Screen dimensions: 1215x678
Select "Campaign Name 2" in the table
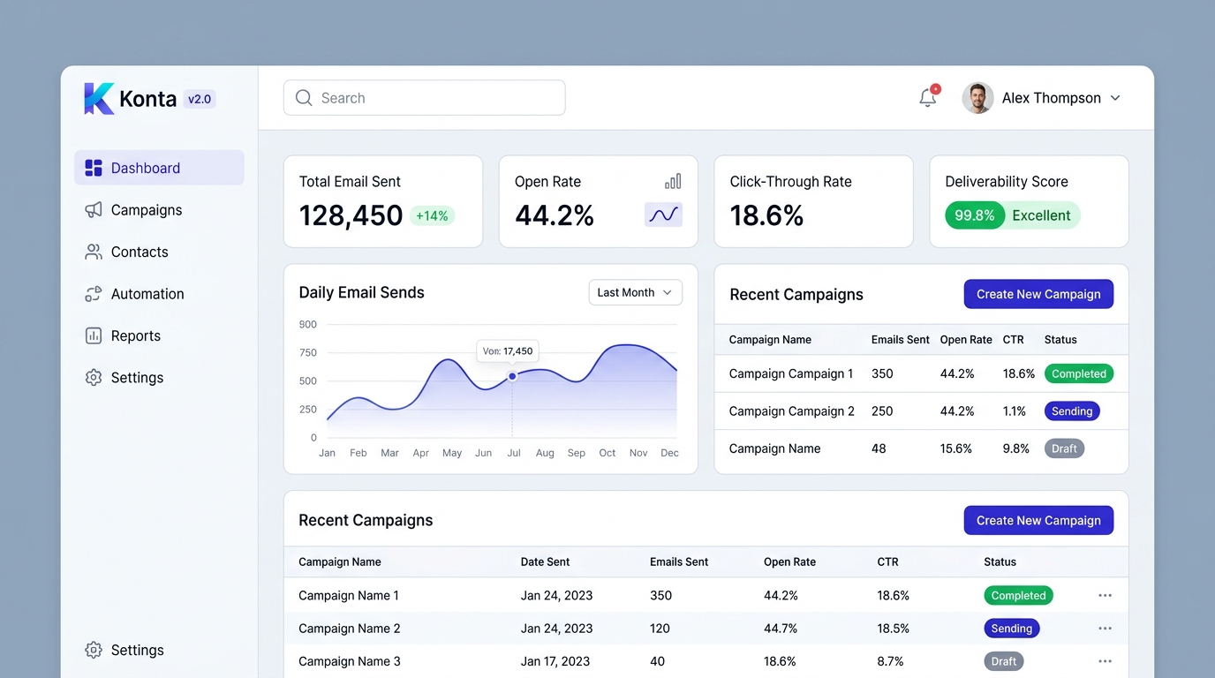(x=350, y=629)
